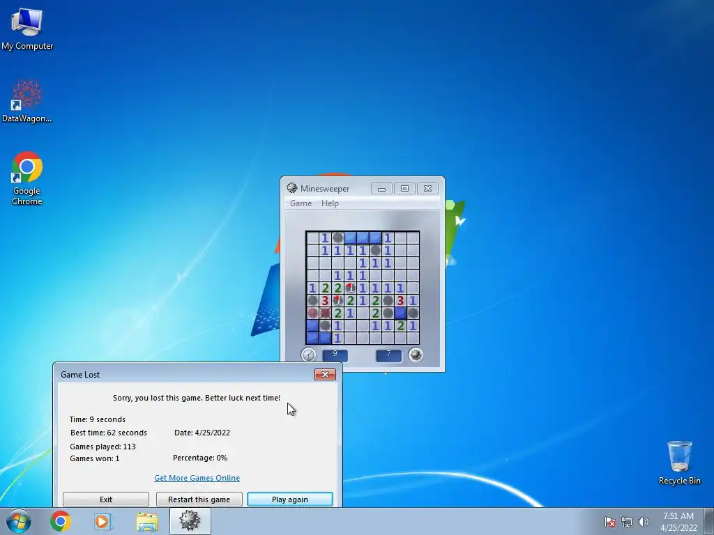This screenshot has width=714, height=535.
Task: Click the mine icon beside the mine counter
Action: coord(416,355)
